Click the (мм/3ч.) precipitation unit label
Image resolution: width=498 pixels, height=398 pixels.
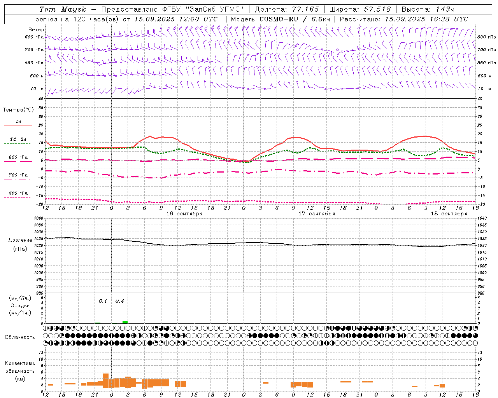pyautogui.click(x=20, y=298)
